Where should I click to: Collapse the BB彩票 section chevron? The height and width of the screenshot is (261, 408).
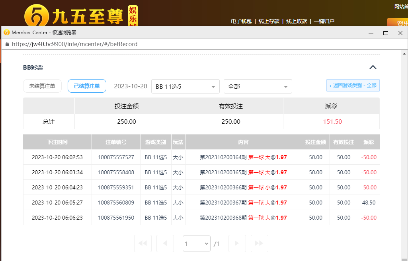373,67
